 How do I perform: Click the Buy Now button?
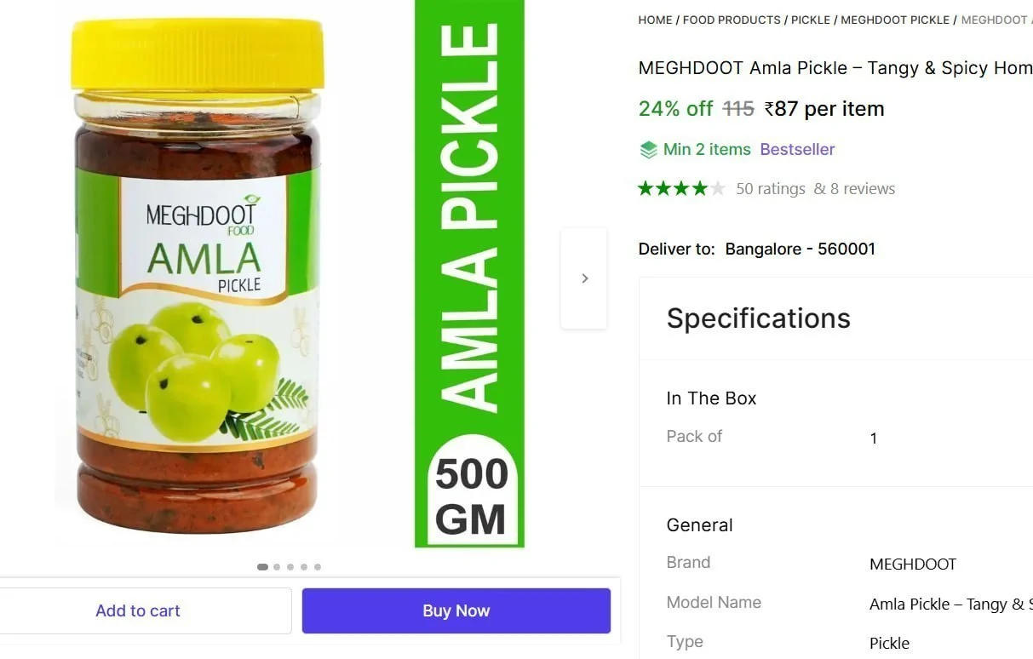click(456, 610)
